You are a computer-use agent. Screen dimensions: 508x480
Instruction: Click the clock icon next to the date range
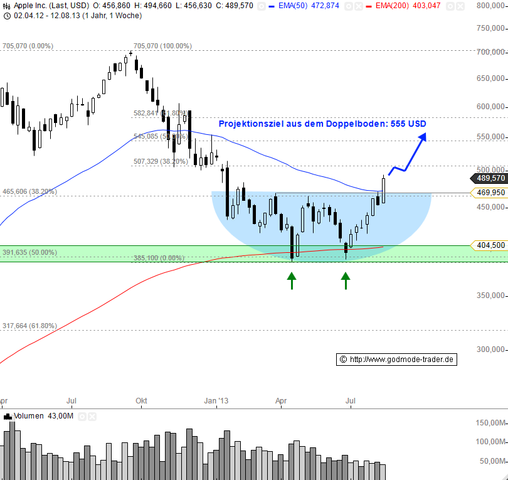click(8, 16)
